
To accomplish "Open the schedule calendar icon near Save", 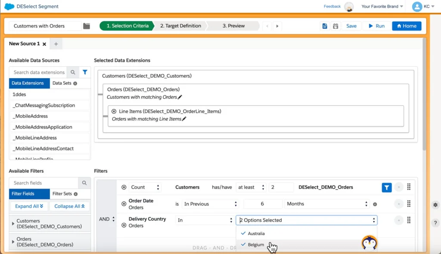I will (x=335, y=26).
